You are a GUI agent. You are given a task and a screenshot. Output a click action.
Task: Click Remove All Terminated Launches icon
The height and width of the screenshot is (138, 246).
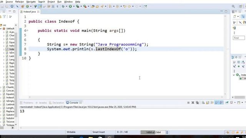(x=197, y=103)
